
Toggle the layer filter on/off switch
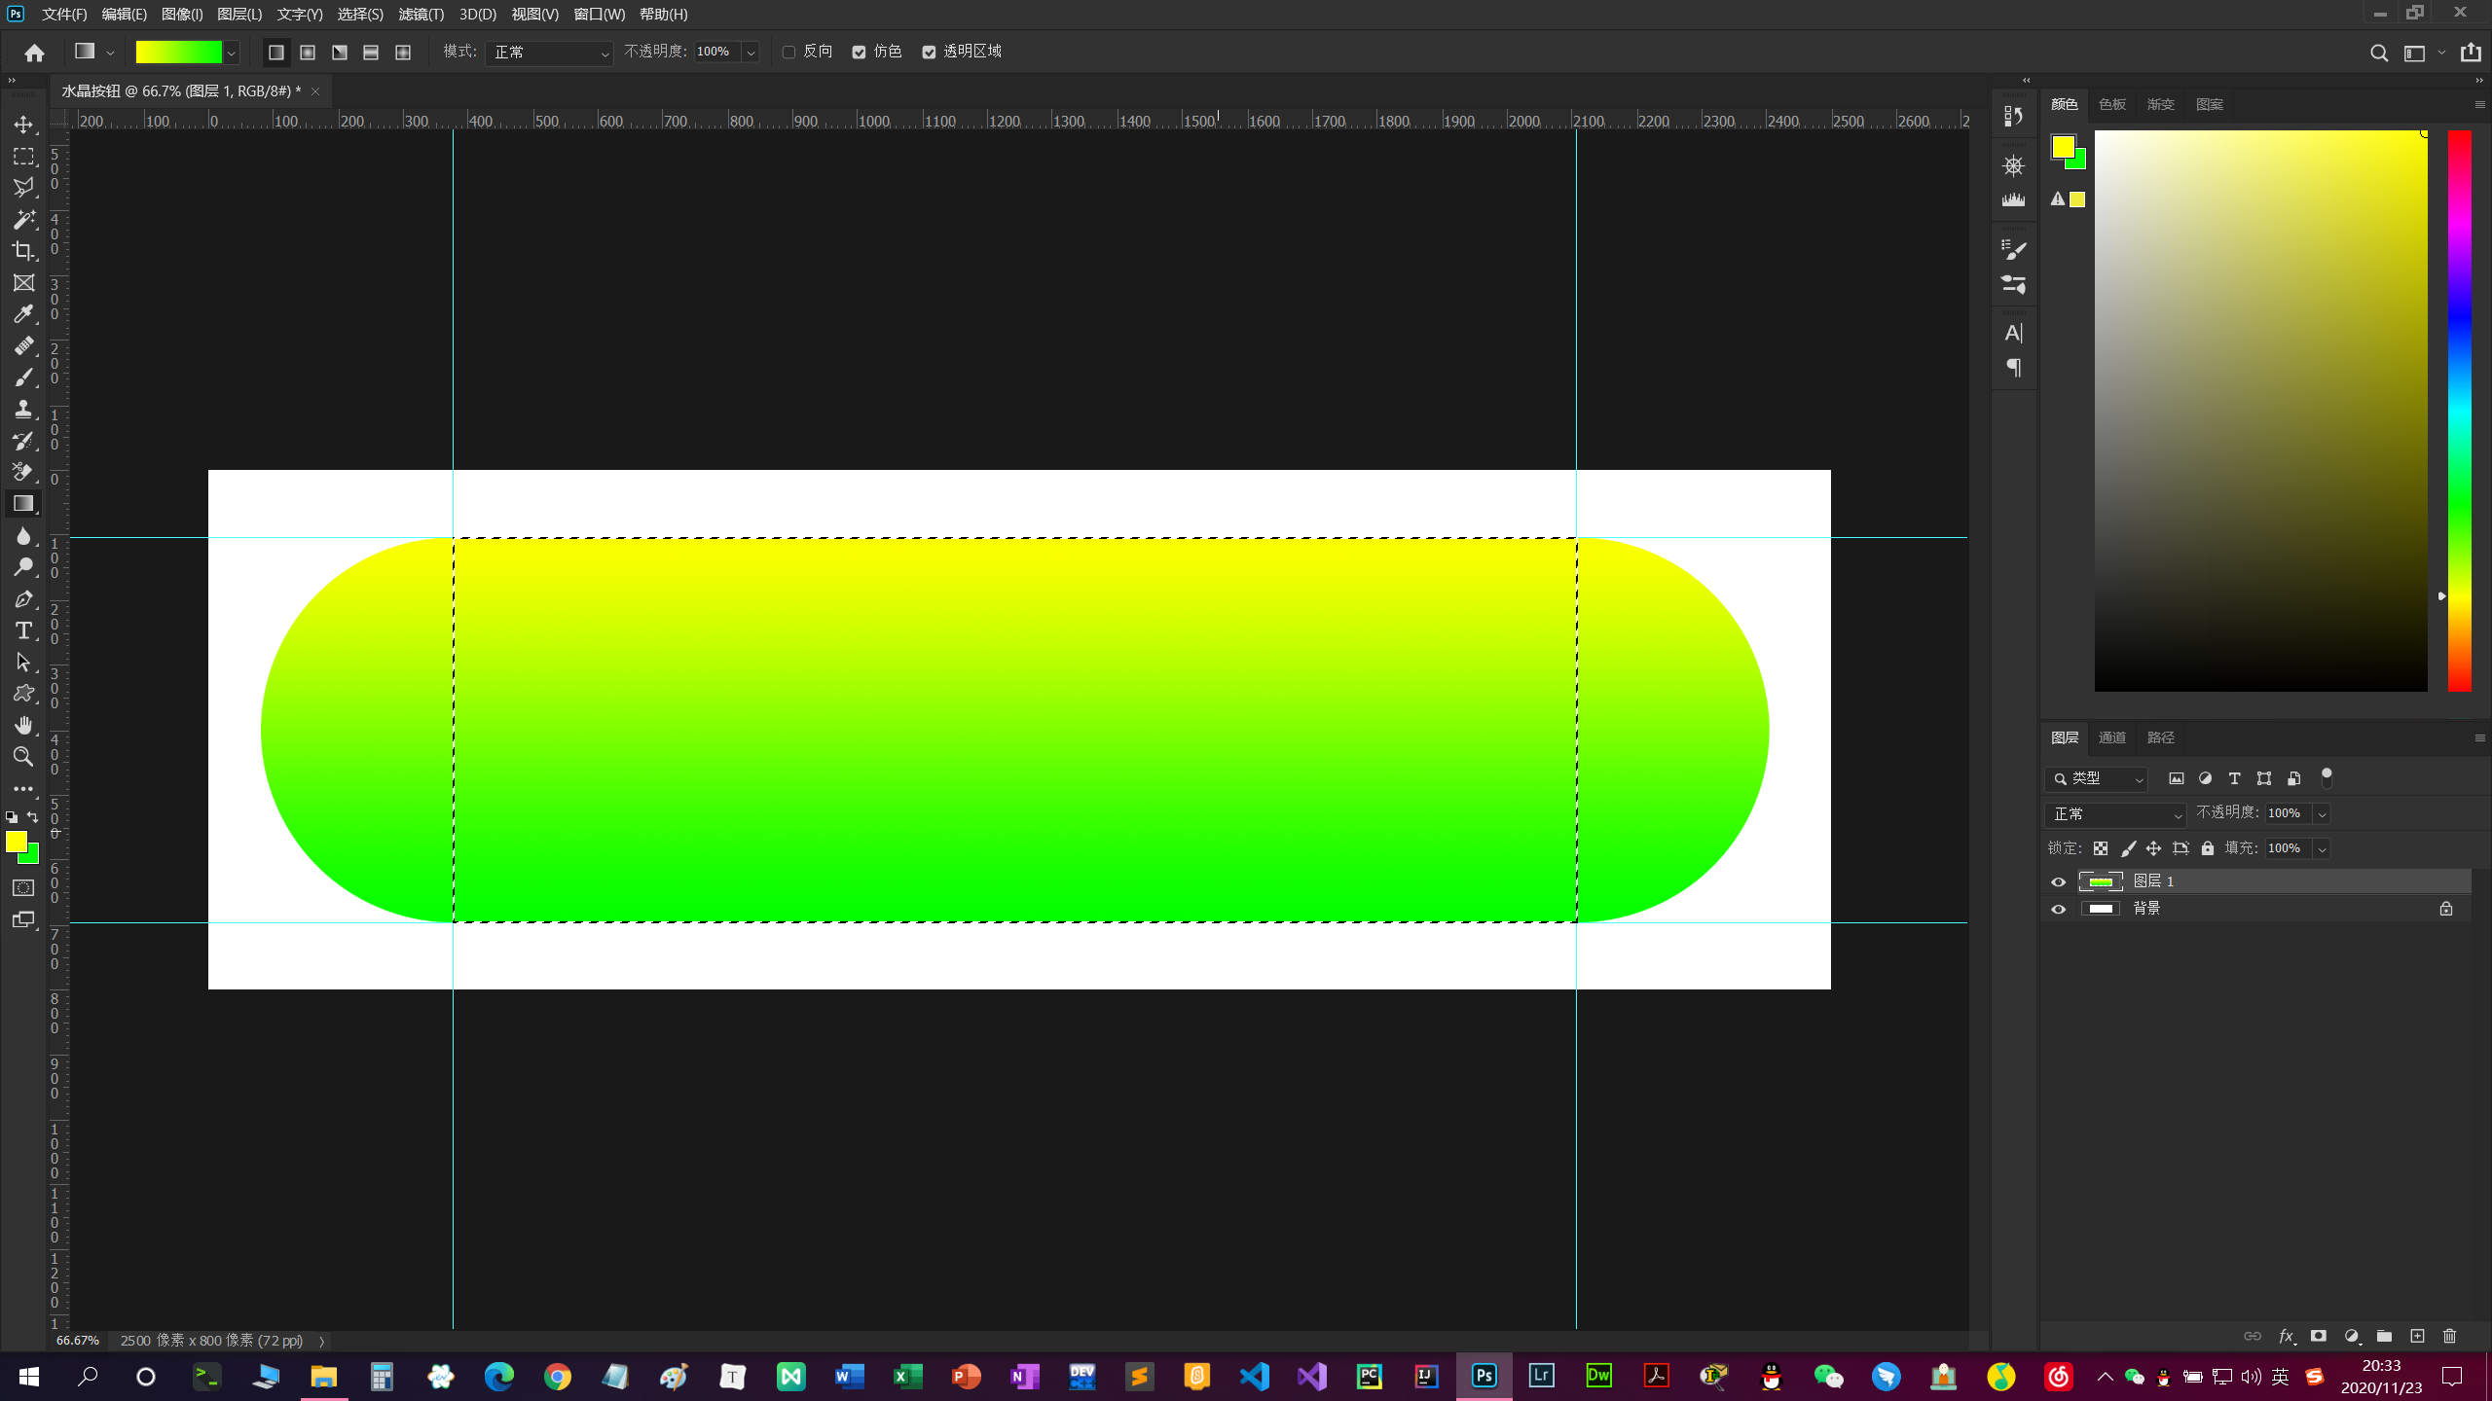[2327, 777]
